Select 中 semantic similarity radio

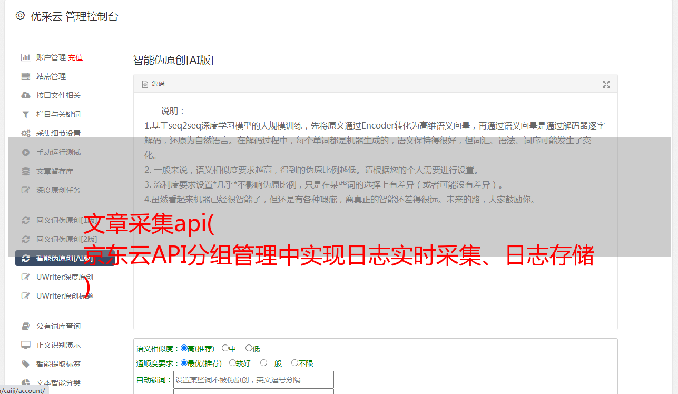point(225,348)
